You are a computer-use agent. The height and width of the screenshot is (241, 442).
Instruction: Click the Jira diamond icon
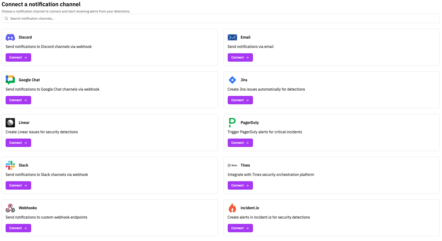click(232, 80)
